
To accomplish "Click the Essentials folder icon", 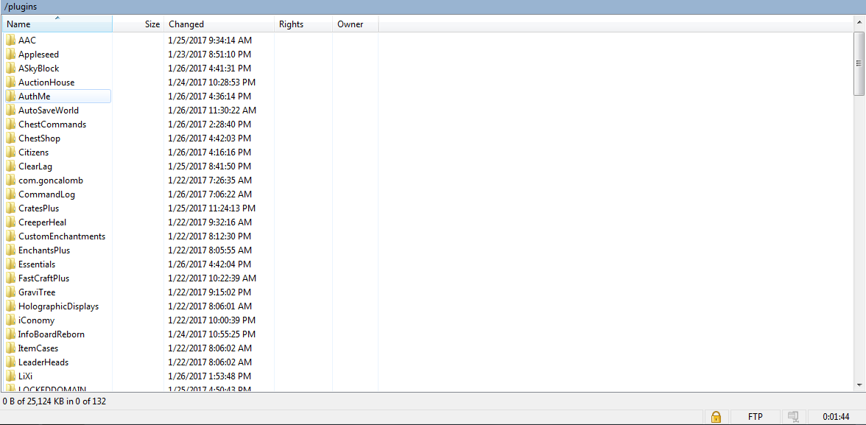I will tap(10, 264).
